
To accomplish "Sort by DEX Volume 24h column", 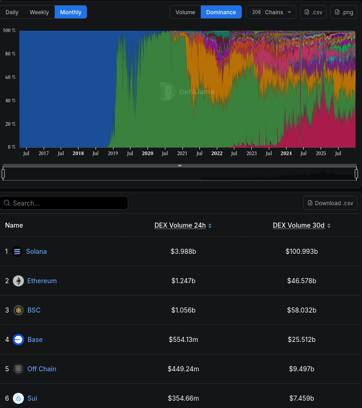I will (180, 225).
